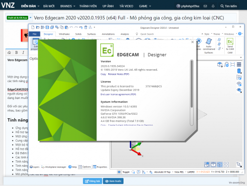Screen dimensions: 247x186
Task: Click the Tìm kiếm search in VNZ header
Action: pos(229,6)
